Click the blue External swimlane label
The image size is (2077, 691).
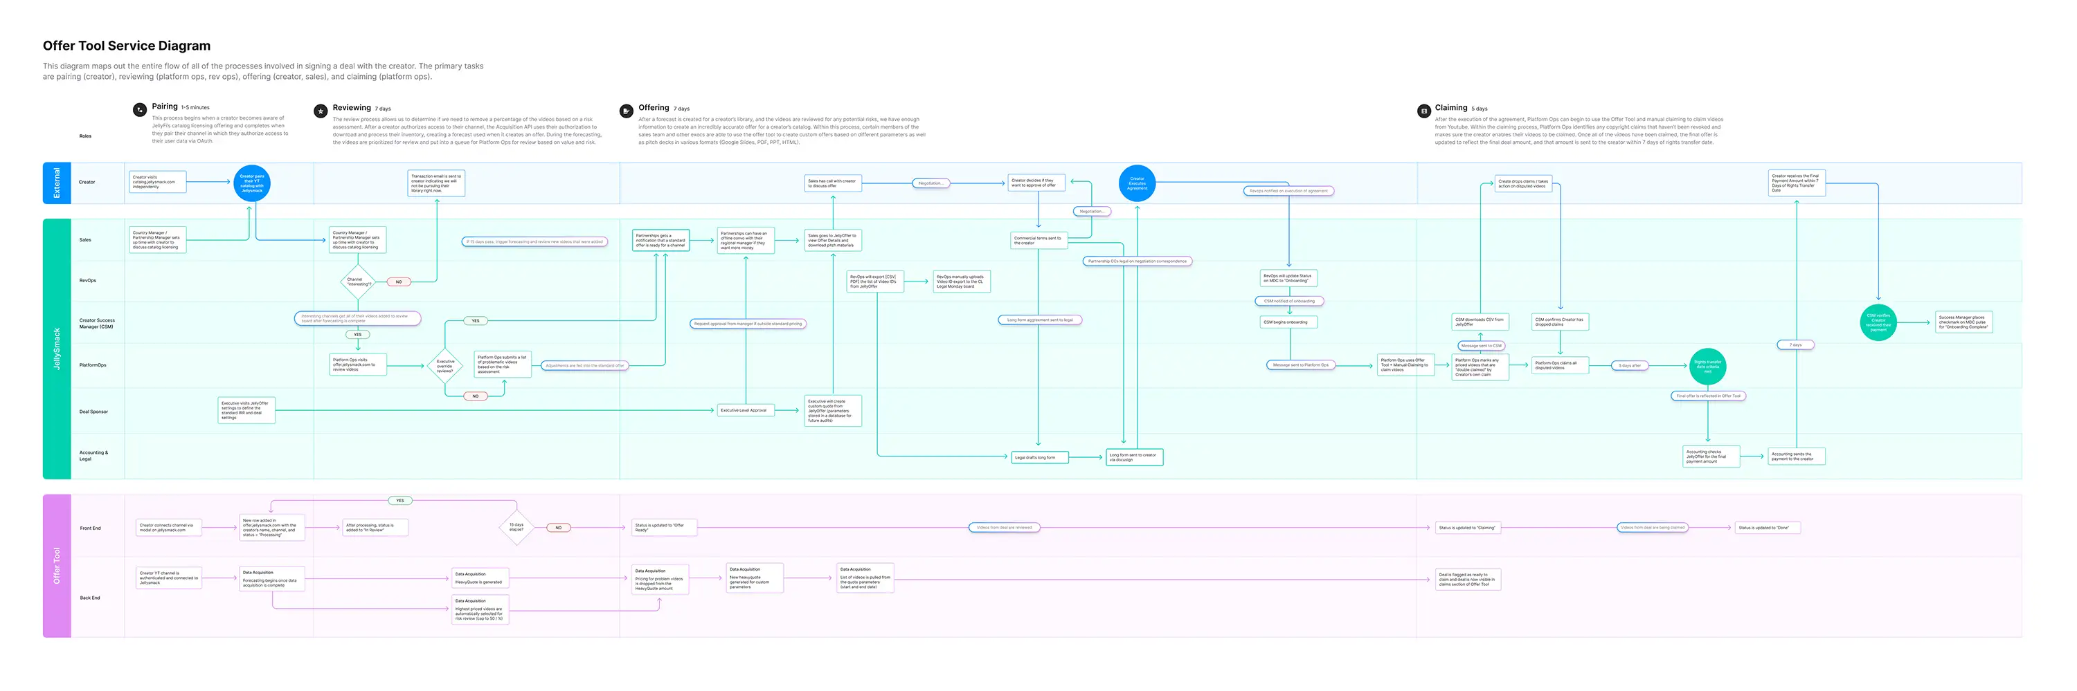point(57,183)
